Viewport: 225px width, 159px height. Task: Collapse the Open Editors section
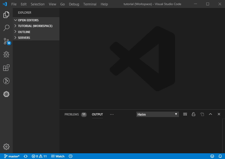(x=36, y=20)
